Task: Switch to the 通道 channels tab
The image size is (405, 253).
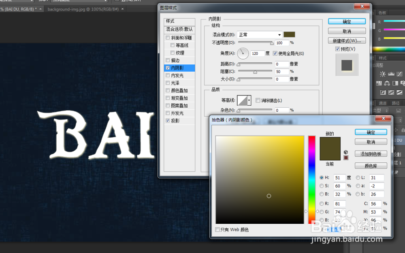Action: coord(383,103)
